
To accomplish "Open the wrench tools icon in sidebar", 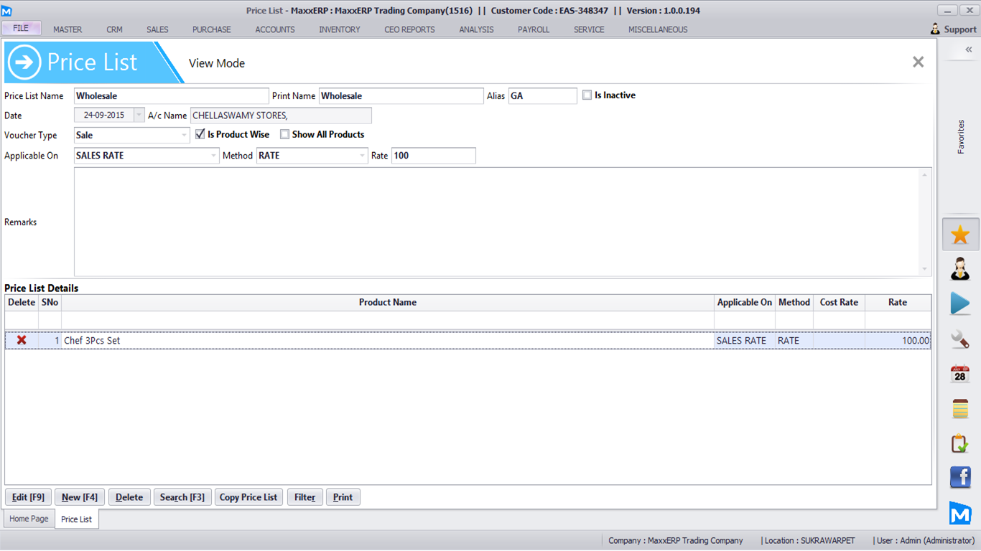I will pyautogui.click(x=960, y=339).
